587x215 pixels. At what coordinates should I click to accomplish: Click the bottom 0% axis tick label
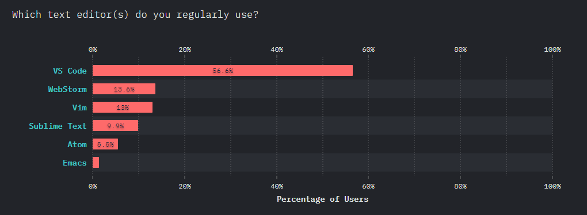(x=93, y=186)
